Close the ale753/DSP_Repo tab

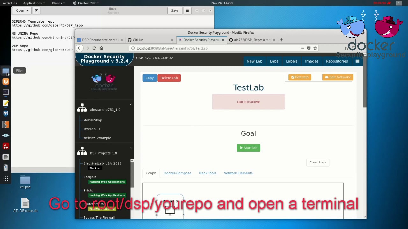pyautogui.click(x=273, y=40)
